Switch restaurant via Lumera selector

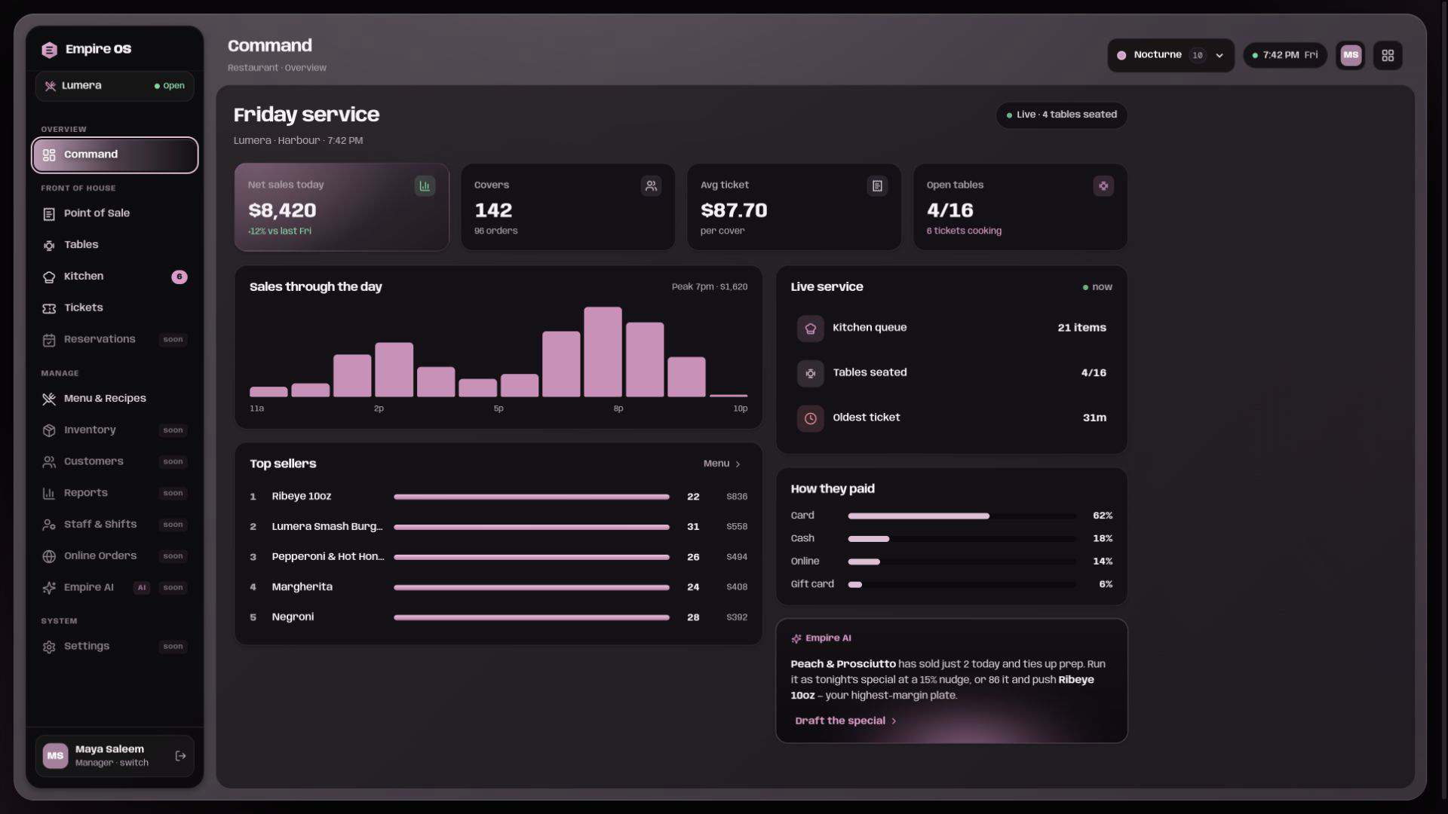tap(115, 86)
